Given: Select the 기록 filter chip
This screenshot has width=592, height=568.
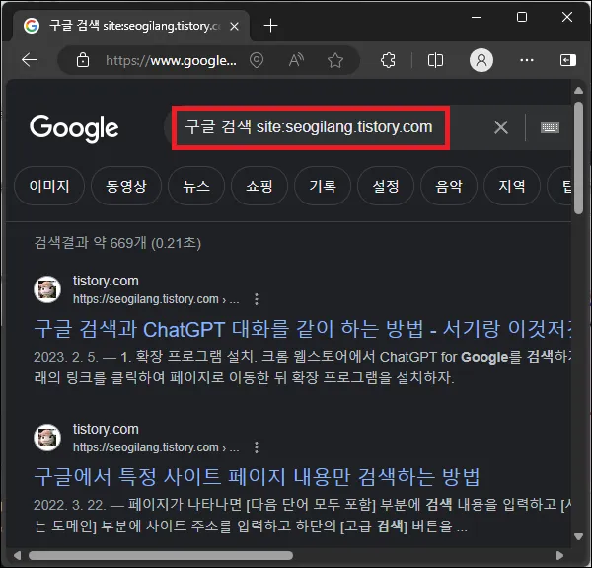Looking at the screenshot, I should tap(323, 186).
